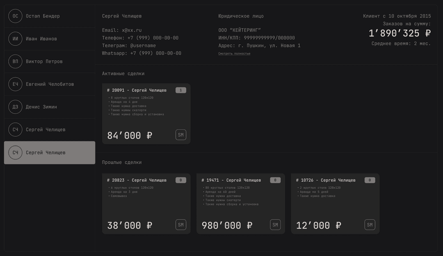Viewport: 443px width, 256px height.
Task: Click the ОС avatar for Остап Бендер
Action: (x=15, y=16)
